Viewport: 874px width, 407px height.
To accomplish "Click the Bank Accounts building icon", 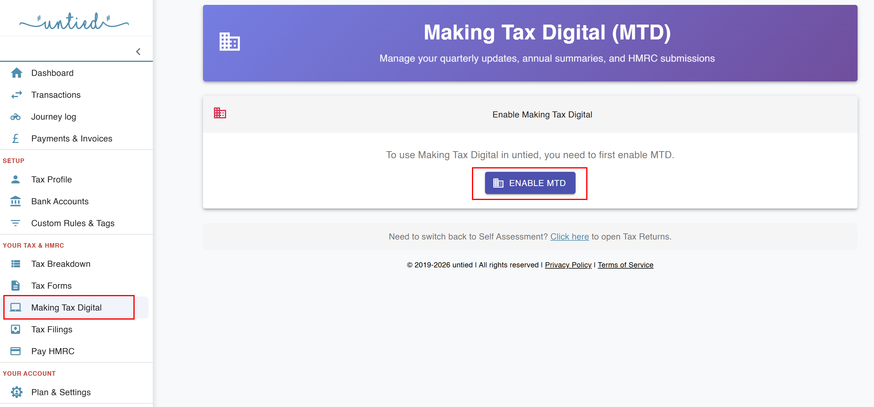I will 15,201.
